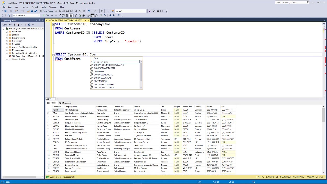Viewport: 327px width, 184px height.
Task: Click Object Explorer disconnect icon
Action: (18, 25)
